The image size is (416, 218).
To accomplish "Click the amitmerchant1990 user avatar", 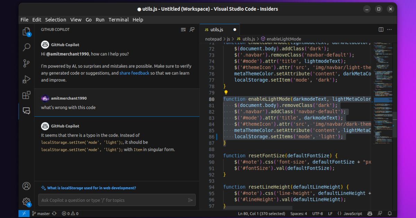I will pos(45,98).
